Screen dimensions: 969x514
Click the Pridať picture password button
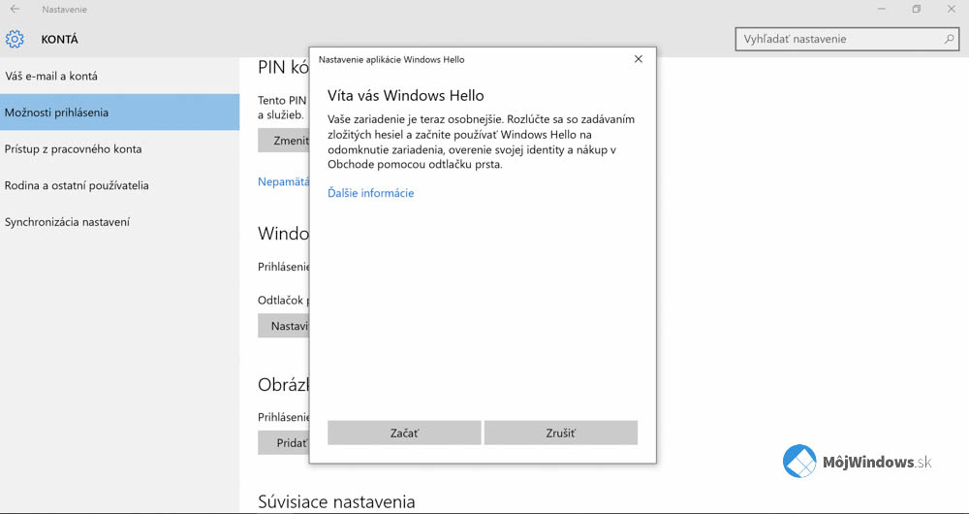tap(284, 443)
